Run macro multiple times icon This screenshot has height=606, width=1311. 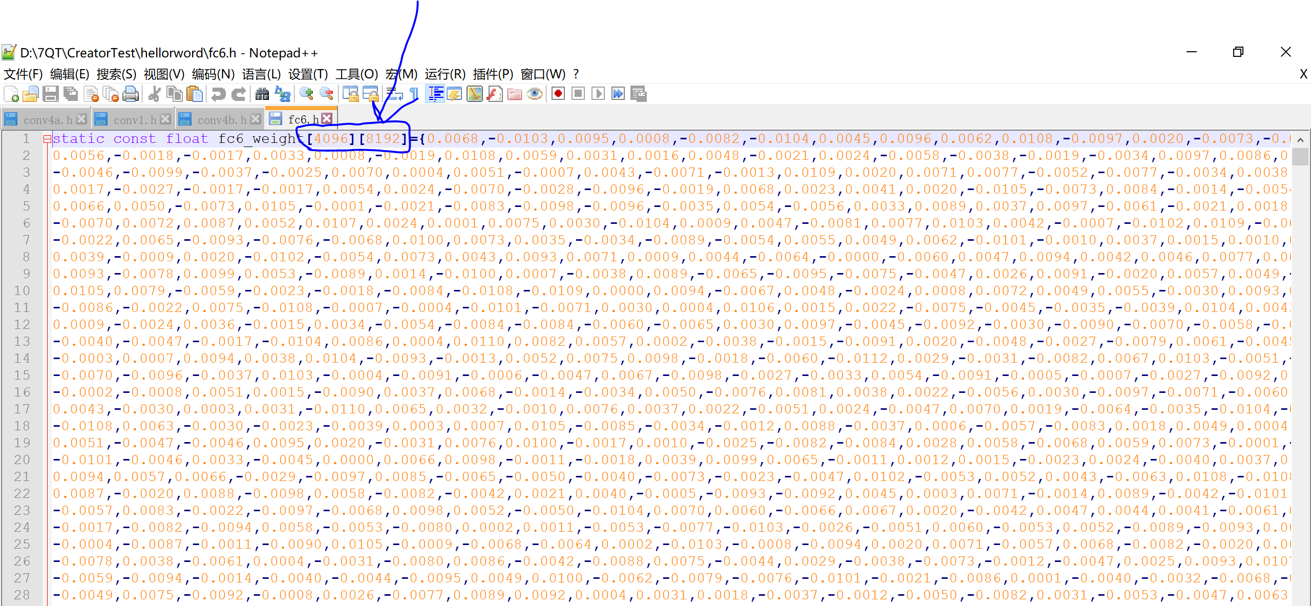618,94
